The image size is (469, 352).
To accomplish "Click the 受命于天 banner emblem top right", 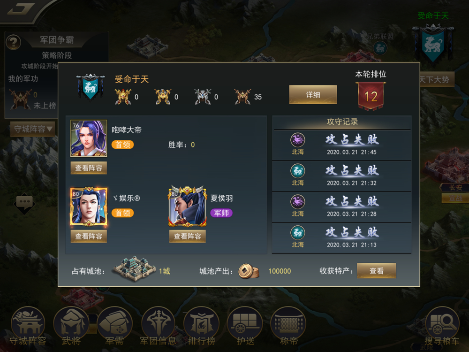I will click(432, 43).
